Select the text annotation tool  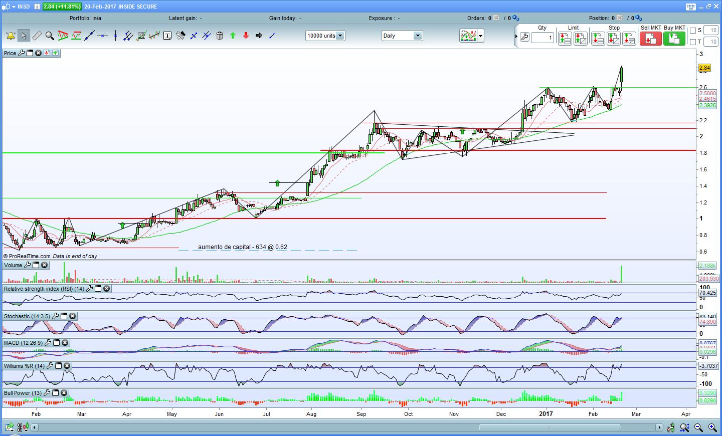(x=167, y=36)
